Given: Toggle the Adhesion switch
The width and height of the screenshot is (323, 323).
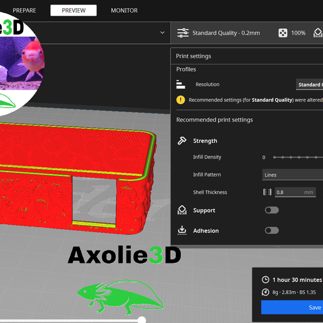Looking at the screenshot, I should point(272,230).
